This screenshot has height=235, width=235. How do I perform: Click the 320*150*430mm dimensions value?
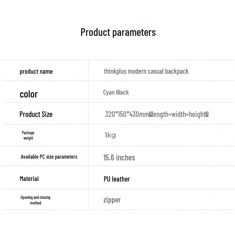click(127, 114)
